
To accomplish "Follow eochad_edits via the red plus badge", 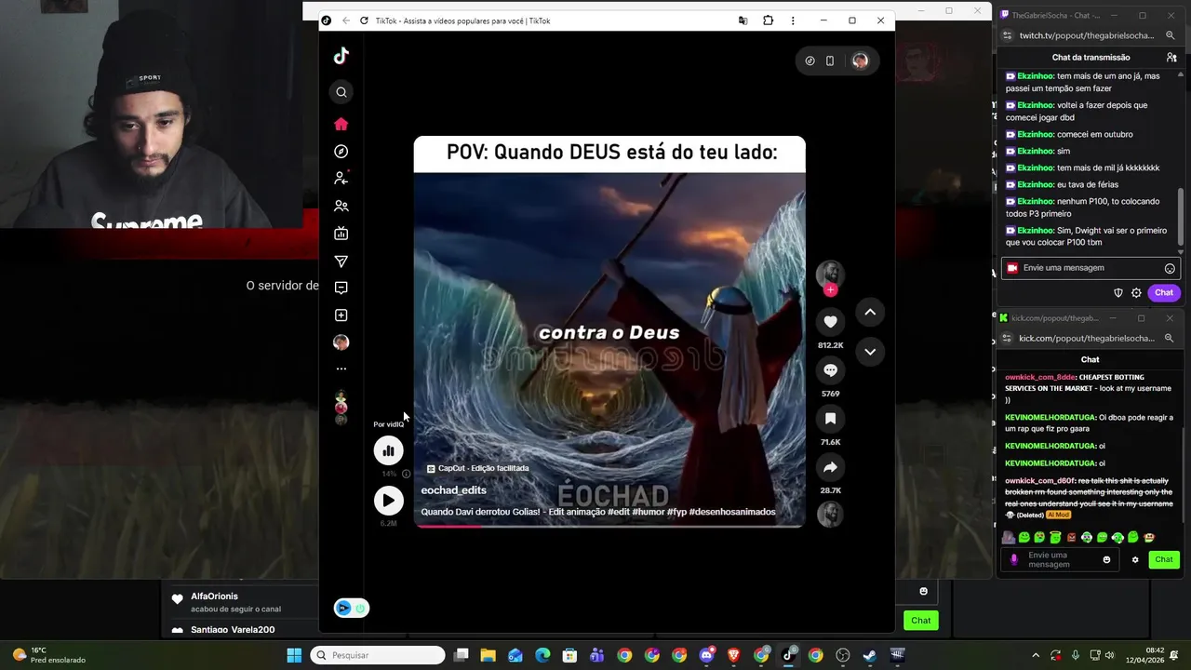I will (830, 290).
